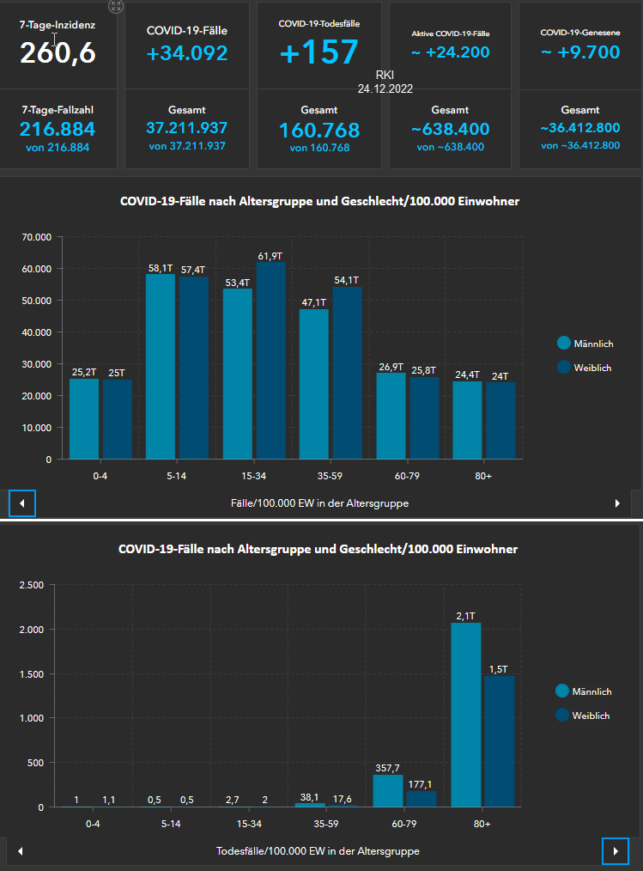Select the COVID-19-Genesene ~ +9.700 tile
The height and width of the screenshot is (871, 643).
pyautogui.click(x=580, y=52)
